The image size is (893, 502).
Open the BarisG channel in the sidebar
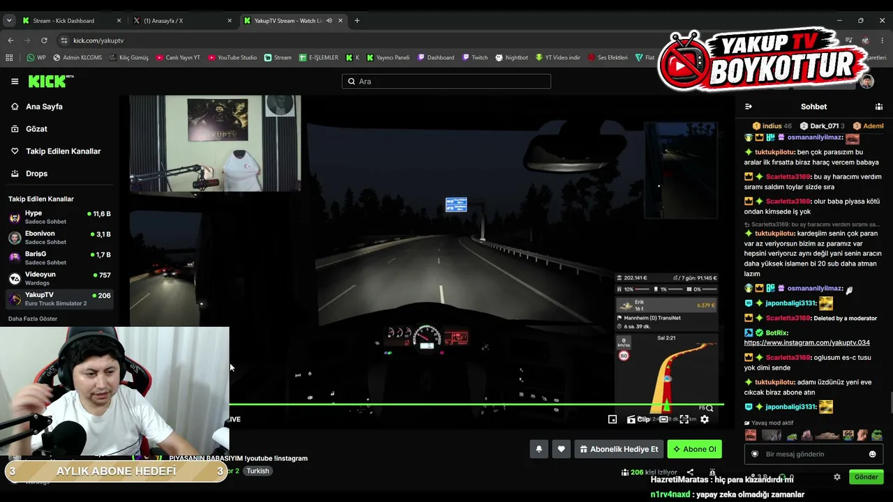point(59,257)
